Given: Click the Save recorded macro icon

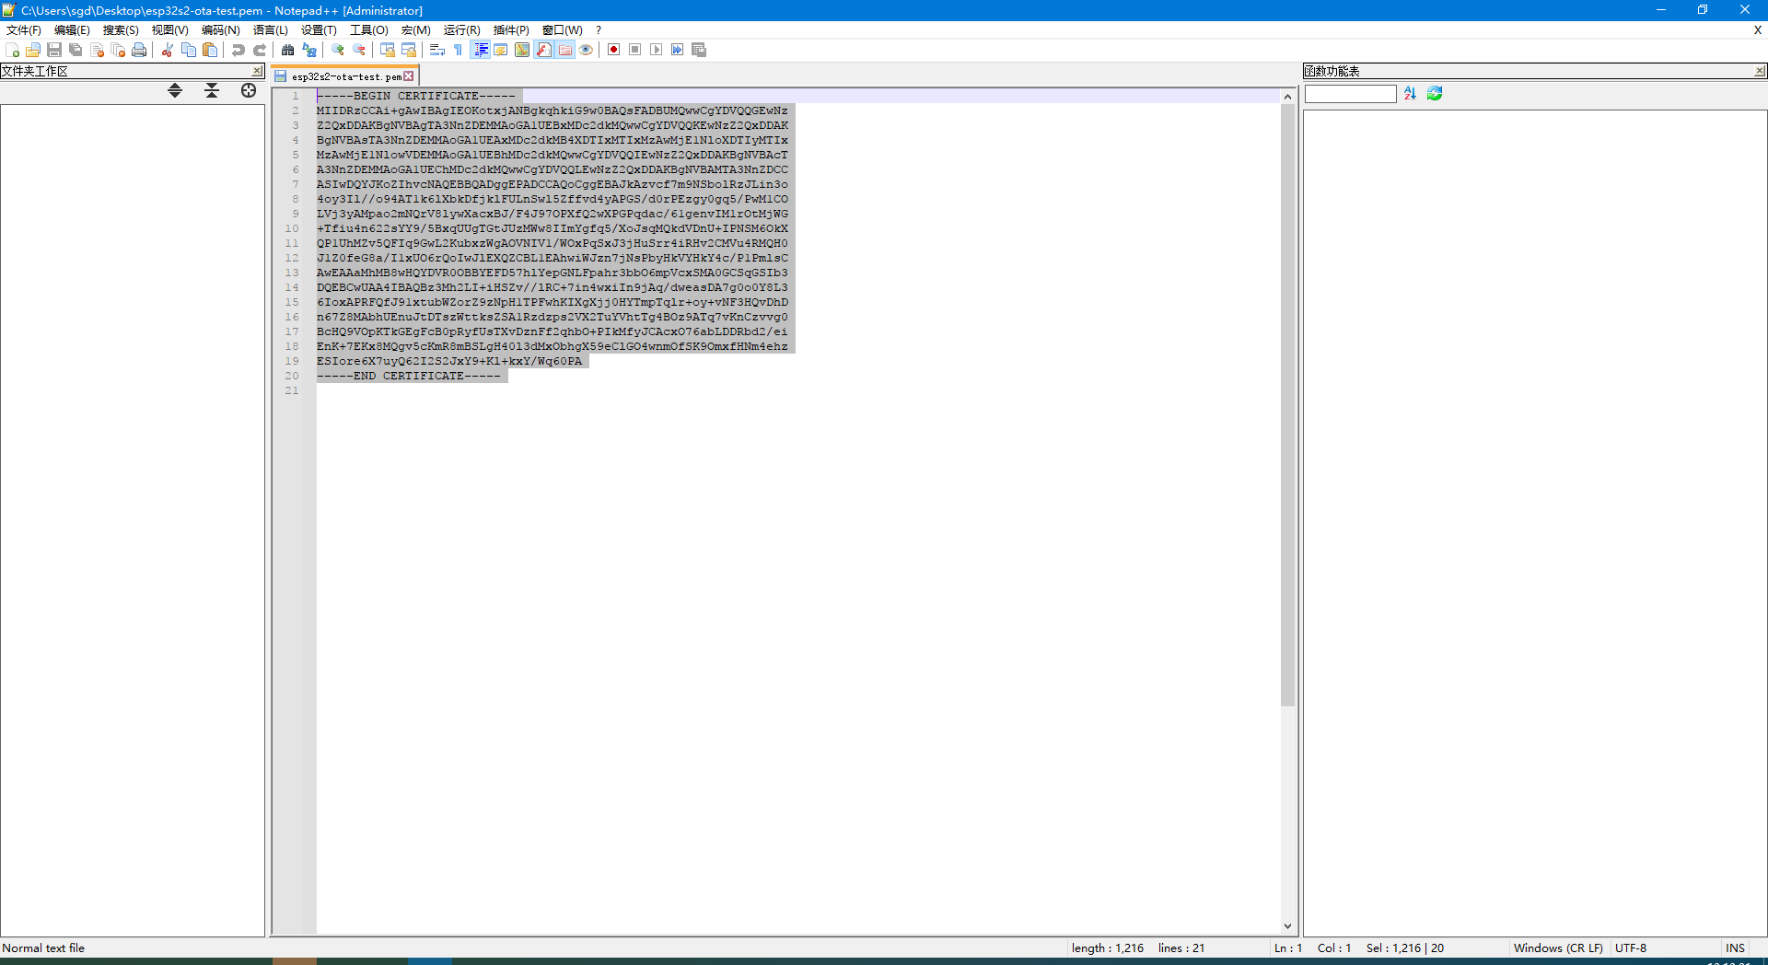Looking at the screenshot, I should pyautogui.click(x=699, y=50).
